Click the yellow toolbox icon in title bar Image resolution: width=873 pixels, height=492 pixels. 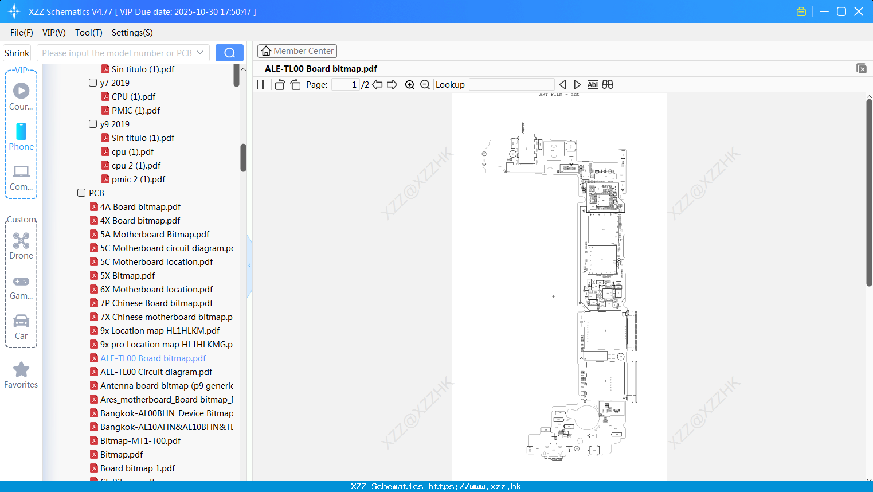point(801,11)
